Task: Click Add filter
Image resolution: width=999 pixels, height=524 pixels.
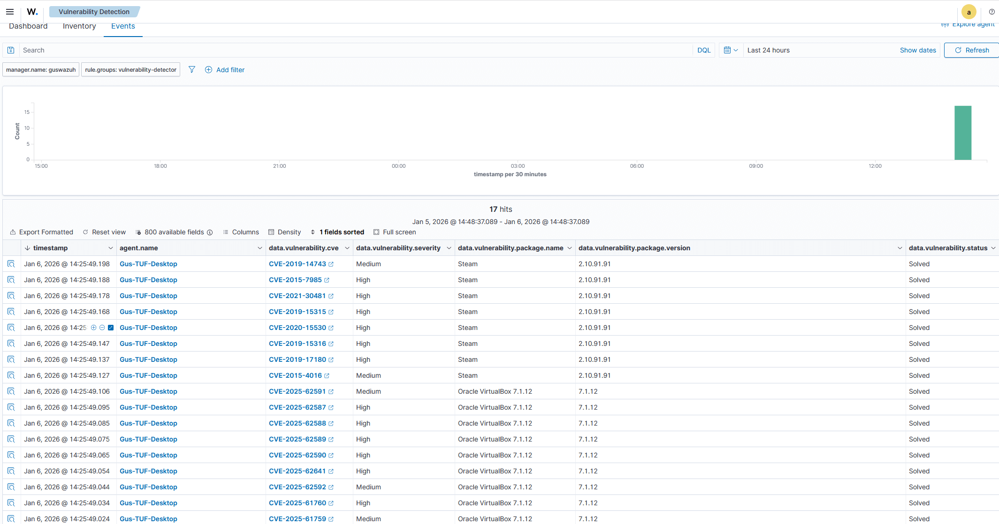Action: point(225,70)
